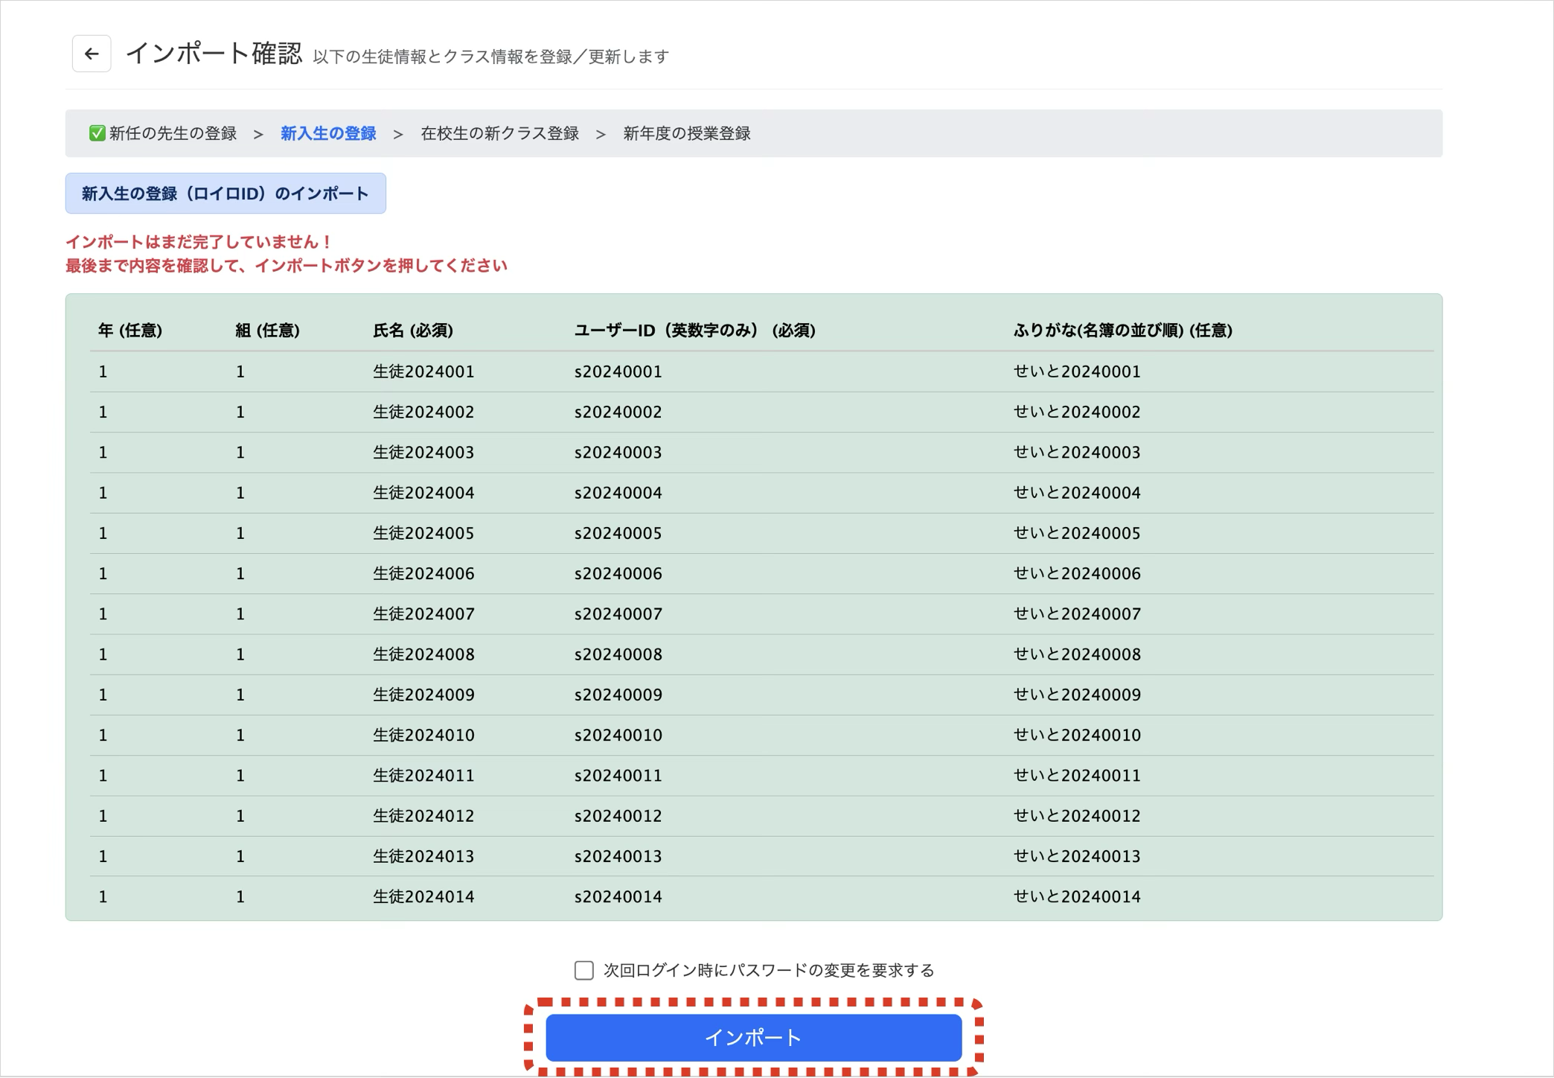This screenshot has width=1554, height=1078.
Task: Click the 年 (任意) column header
Action: coord(130,331)
